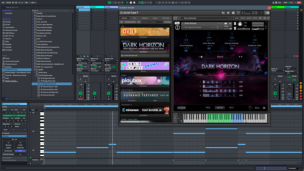
Task: Switch to the MIX tab in Dark Horizon
Action: click(232, 108)
